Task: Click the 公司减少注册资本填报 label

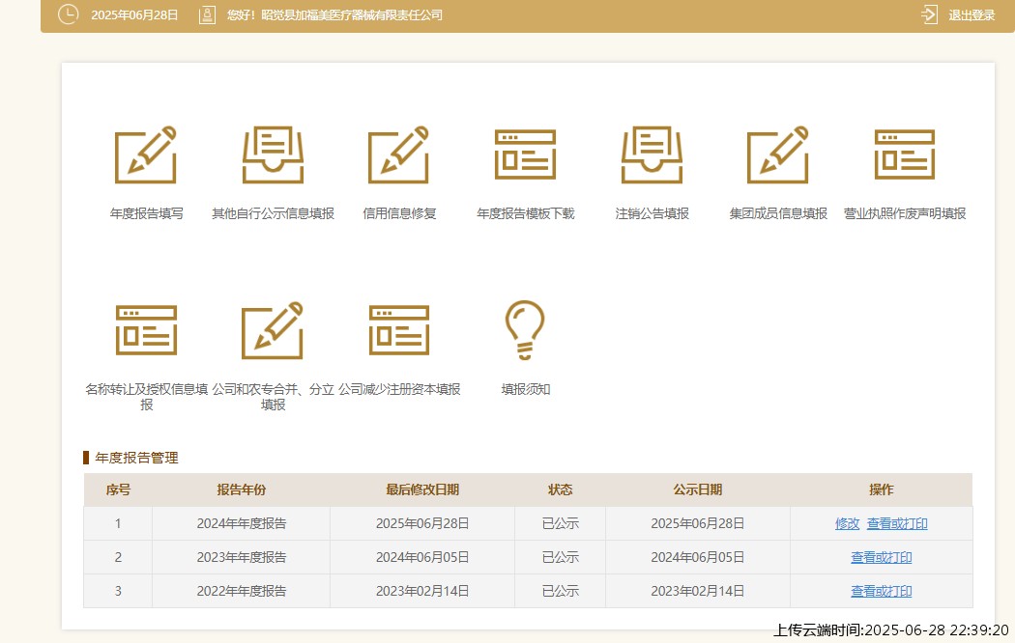Action: coord(398,389)
